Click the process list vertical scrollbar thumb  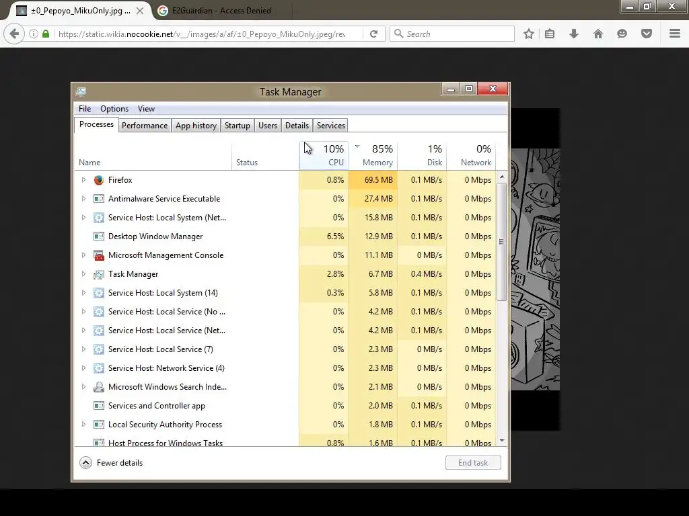coord(501,242)
